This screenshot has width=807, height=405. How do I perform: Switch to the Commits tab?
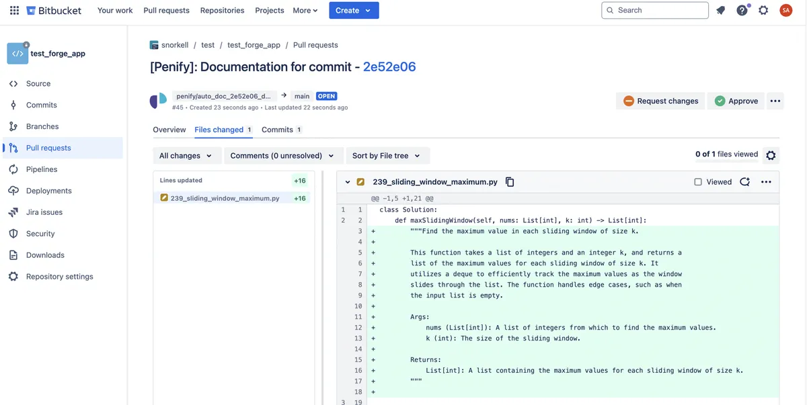(282, 130)
